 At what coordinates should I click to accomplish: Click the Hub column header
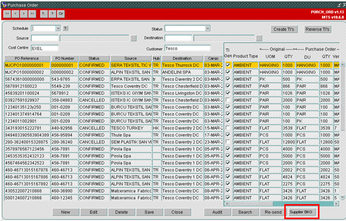pyautogui.click(x=157, y=58)
